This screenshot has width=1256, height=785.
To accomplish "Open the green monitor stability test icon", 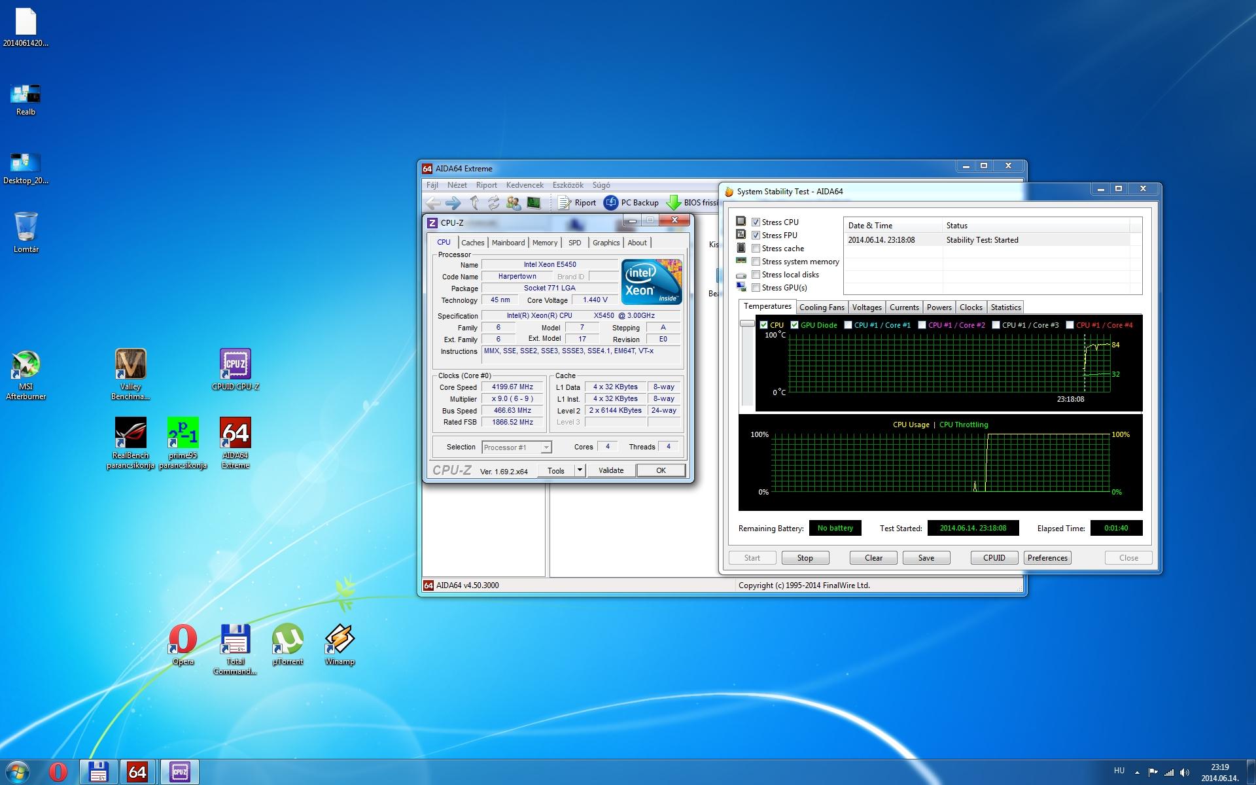I will [x=534, y=203].
